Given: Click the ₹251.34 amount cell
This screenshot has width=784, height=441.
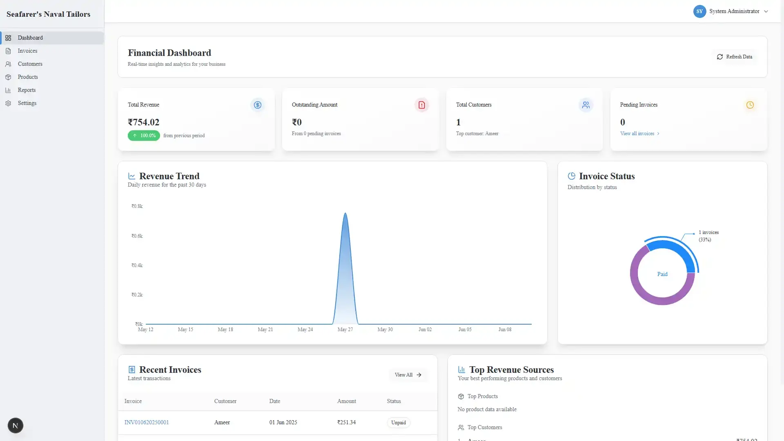Looking at the screenshot, I should (347, 423).
